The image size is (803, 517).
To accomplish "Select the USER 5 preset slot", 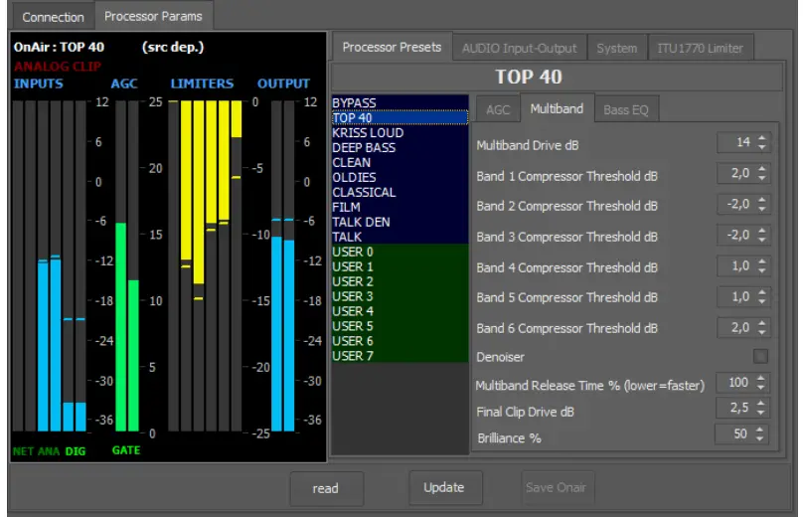I will 400,326.
